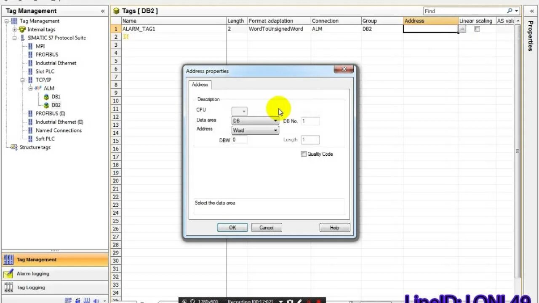The height and width of the screenshot is (303, 539).
Task: Click the Linear scaling column header
Action: pyautogui.click(x=477, y=21)
